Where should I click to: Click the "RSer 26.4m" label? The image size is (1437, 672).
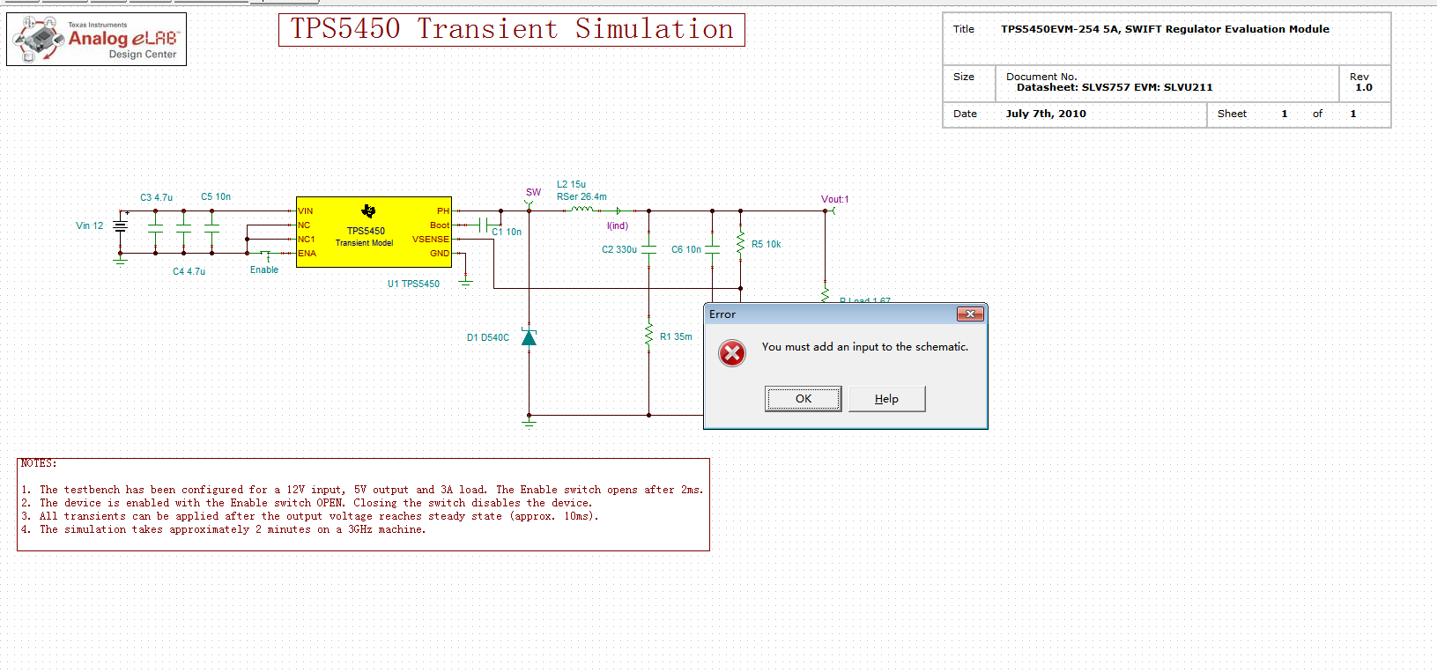point(581,196)
